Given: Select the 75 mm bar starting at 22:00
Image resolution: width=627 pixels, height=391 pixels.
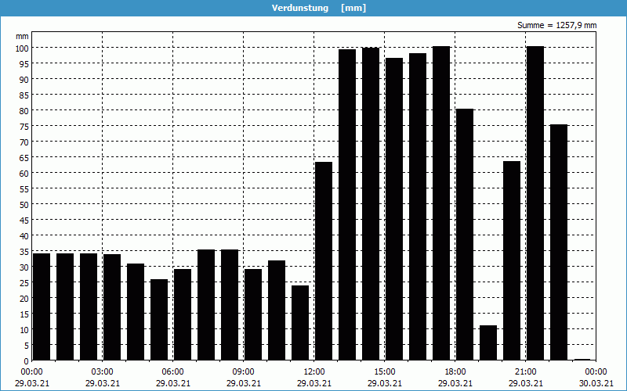Looking at the screenshot, I should (559, 242).
